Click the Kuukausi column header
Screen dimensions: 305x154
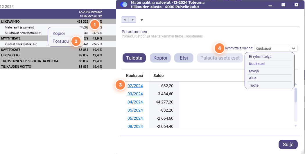click(134, 75)
